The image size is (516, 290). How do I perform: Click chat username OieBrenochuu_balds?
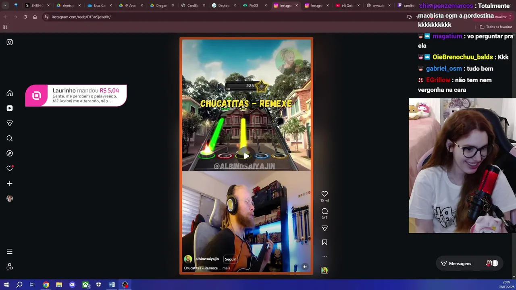(x=462, y=57)
